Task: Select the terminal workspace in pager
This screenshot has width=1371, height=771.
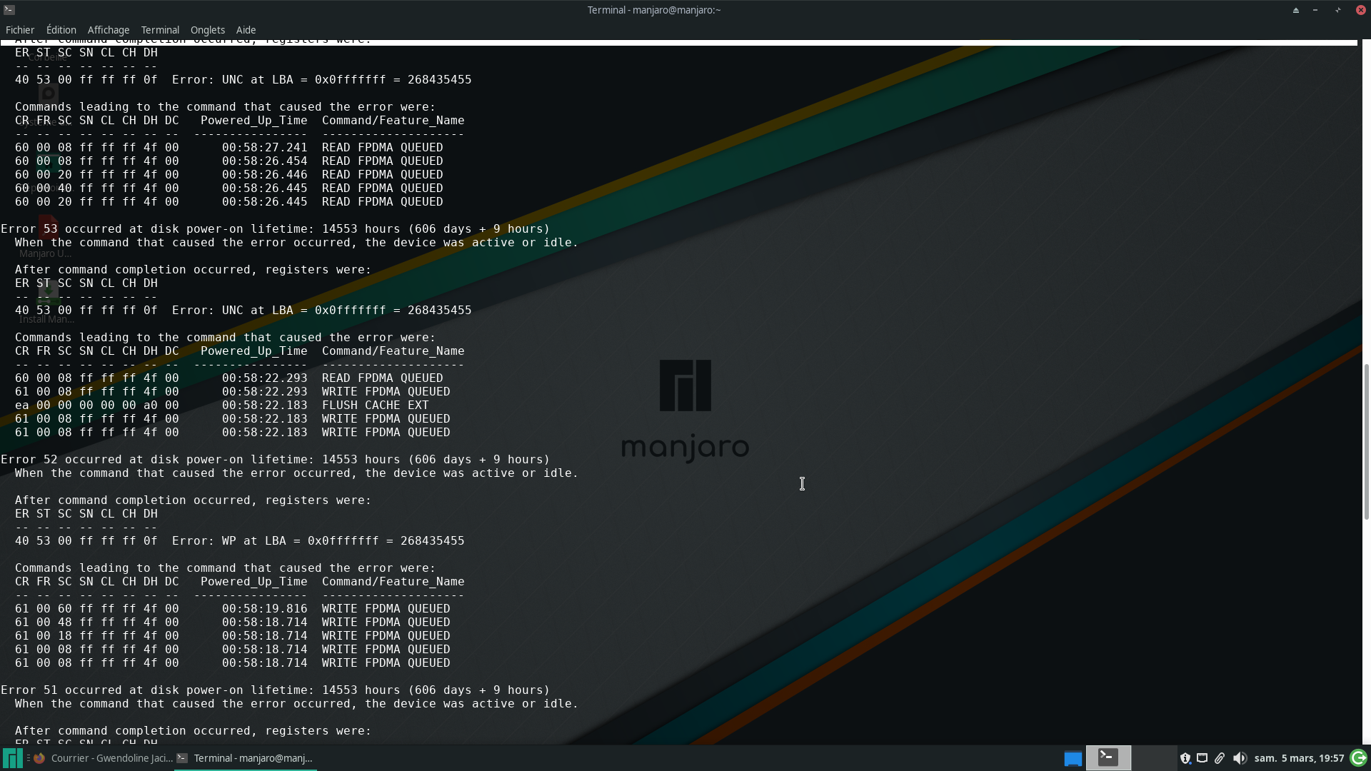Action: 1108,757
